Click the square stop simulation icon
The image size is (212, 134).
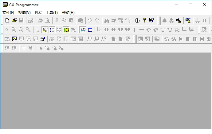(188, 39)
